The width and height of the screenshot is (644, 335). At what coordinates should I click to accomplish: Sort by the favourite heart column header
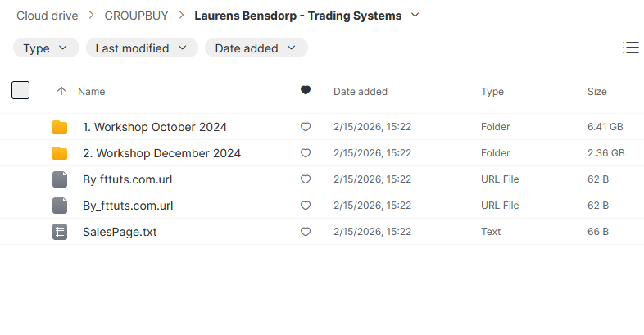tap(306, 91)
